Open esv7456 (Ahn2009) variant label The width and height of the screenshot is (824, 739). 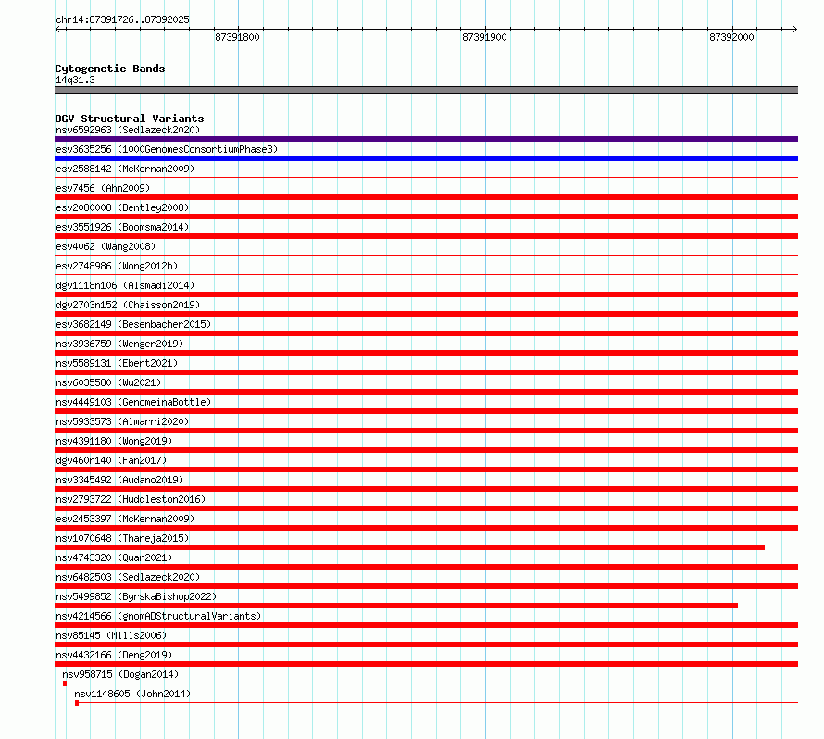103,188
